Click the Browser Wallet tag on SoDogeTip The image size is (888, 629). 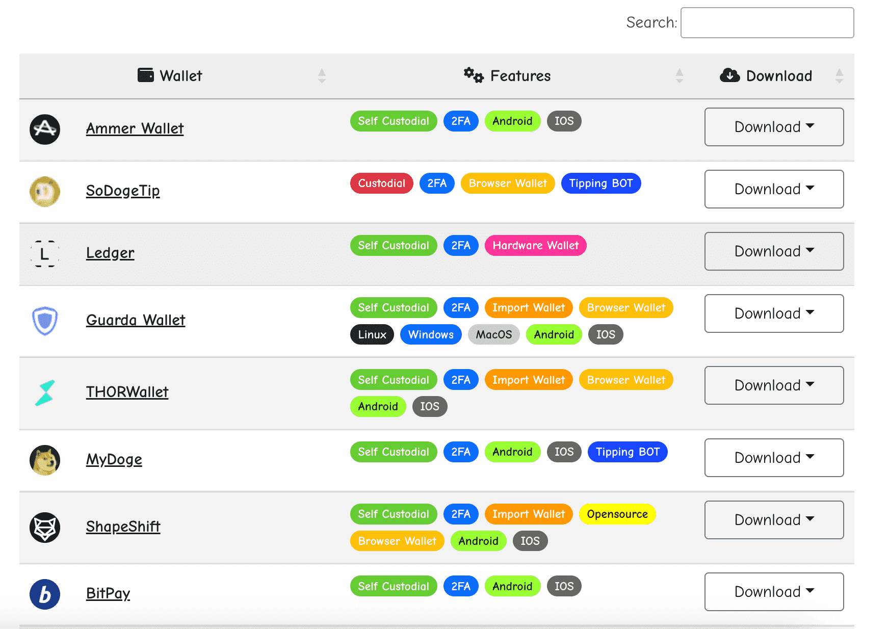(x=508, y=184)
